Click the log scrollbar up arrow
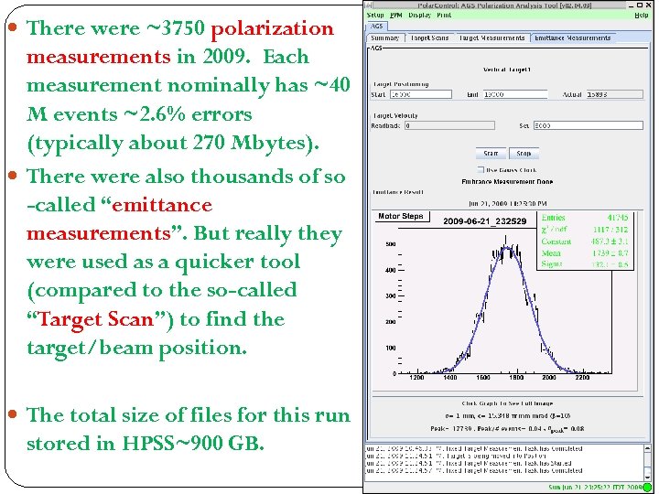This screenshot has width=659, height=494. [648, 449]
